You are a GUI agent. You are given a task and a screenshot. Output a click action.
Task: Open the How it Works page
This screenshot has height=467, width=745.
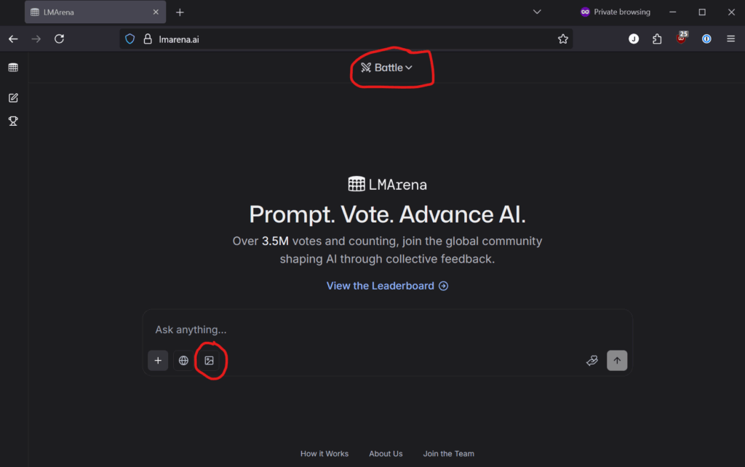point(324,453)
